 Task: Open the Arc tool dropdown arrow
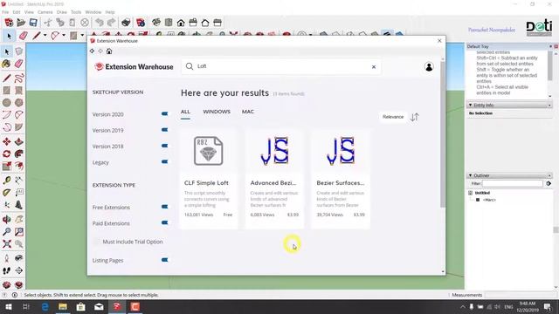tap(64, 35)
